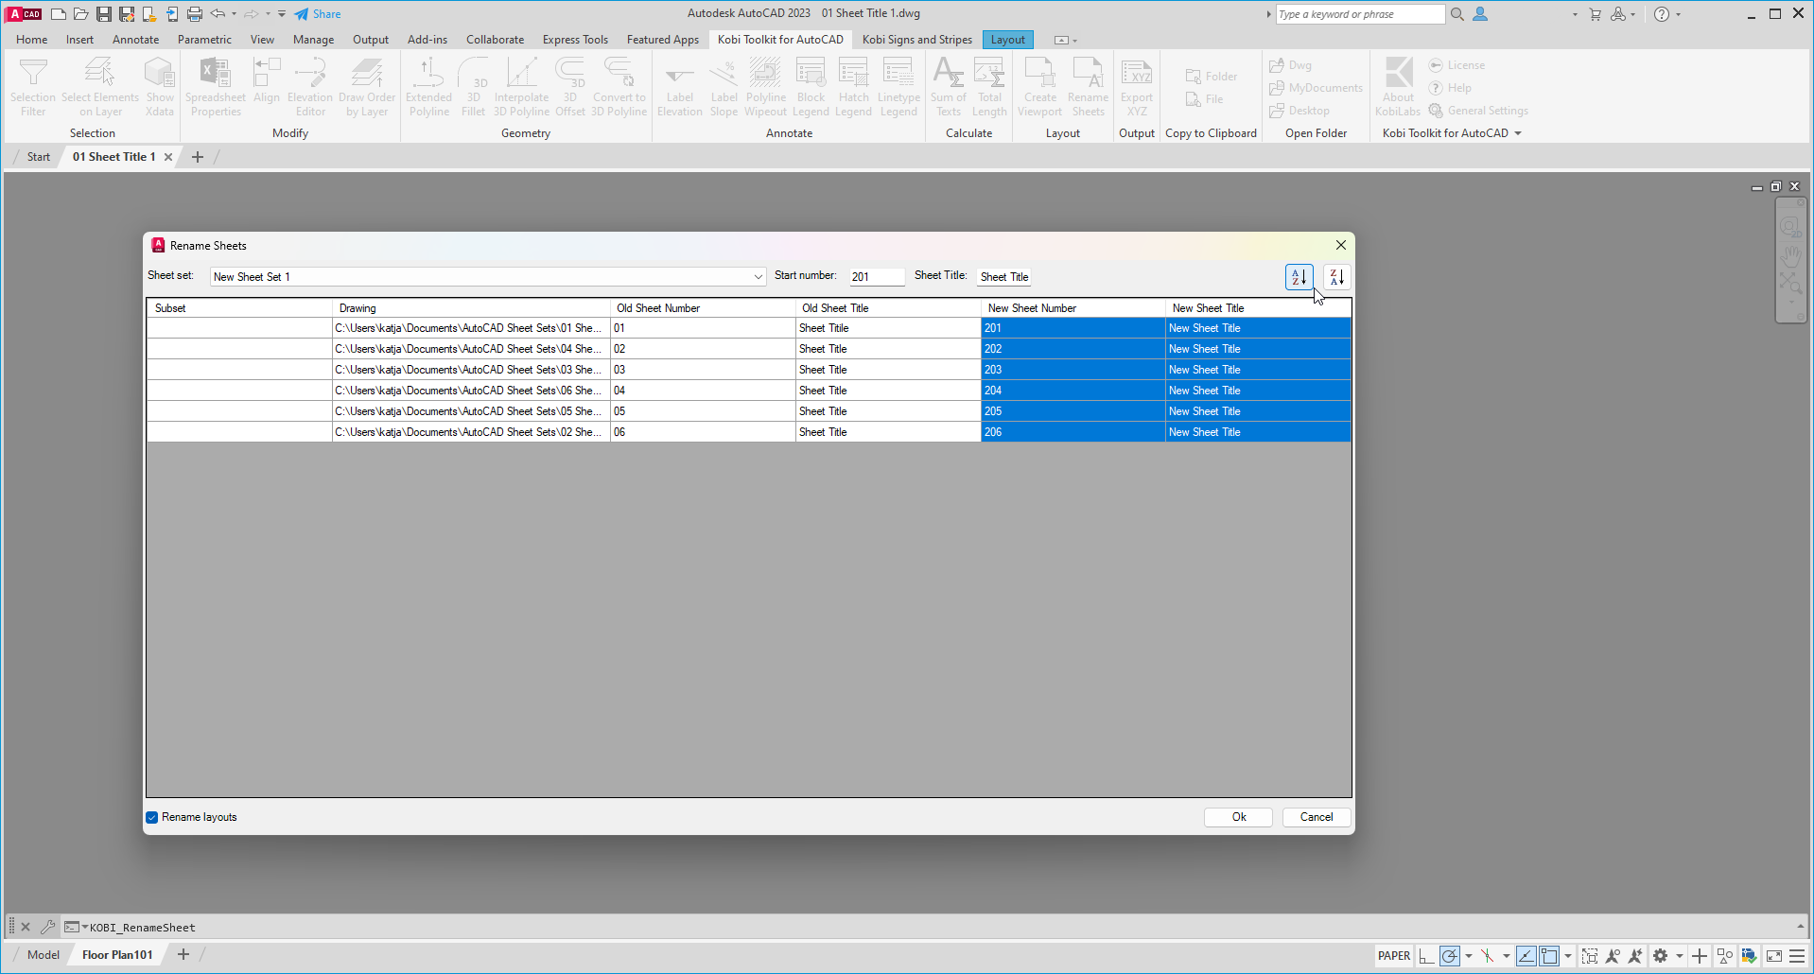The height and width of the screenshot is (974, 1814).
Task: Toggle ortho mode in the status bar
Action: tap(1426, 956)
